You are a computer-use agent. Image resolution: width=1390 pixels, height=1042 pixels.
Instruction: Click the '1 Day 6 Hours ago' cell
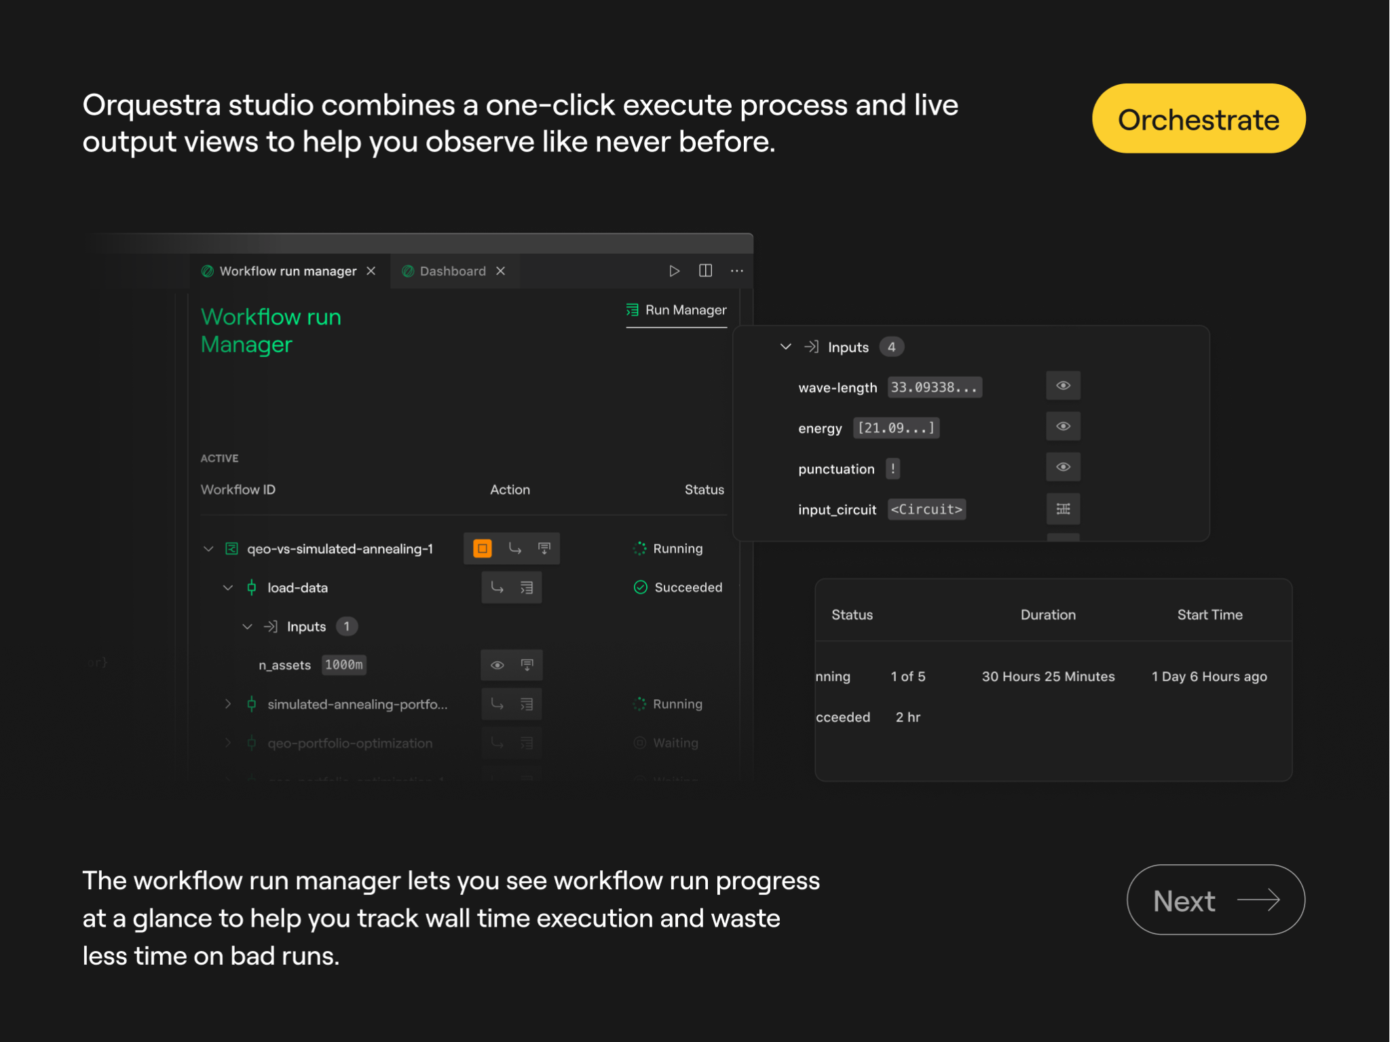tap(1209, 677)
